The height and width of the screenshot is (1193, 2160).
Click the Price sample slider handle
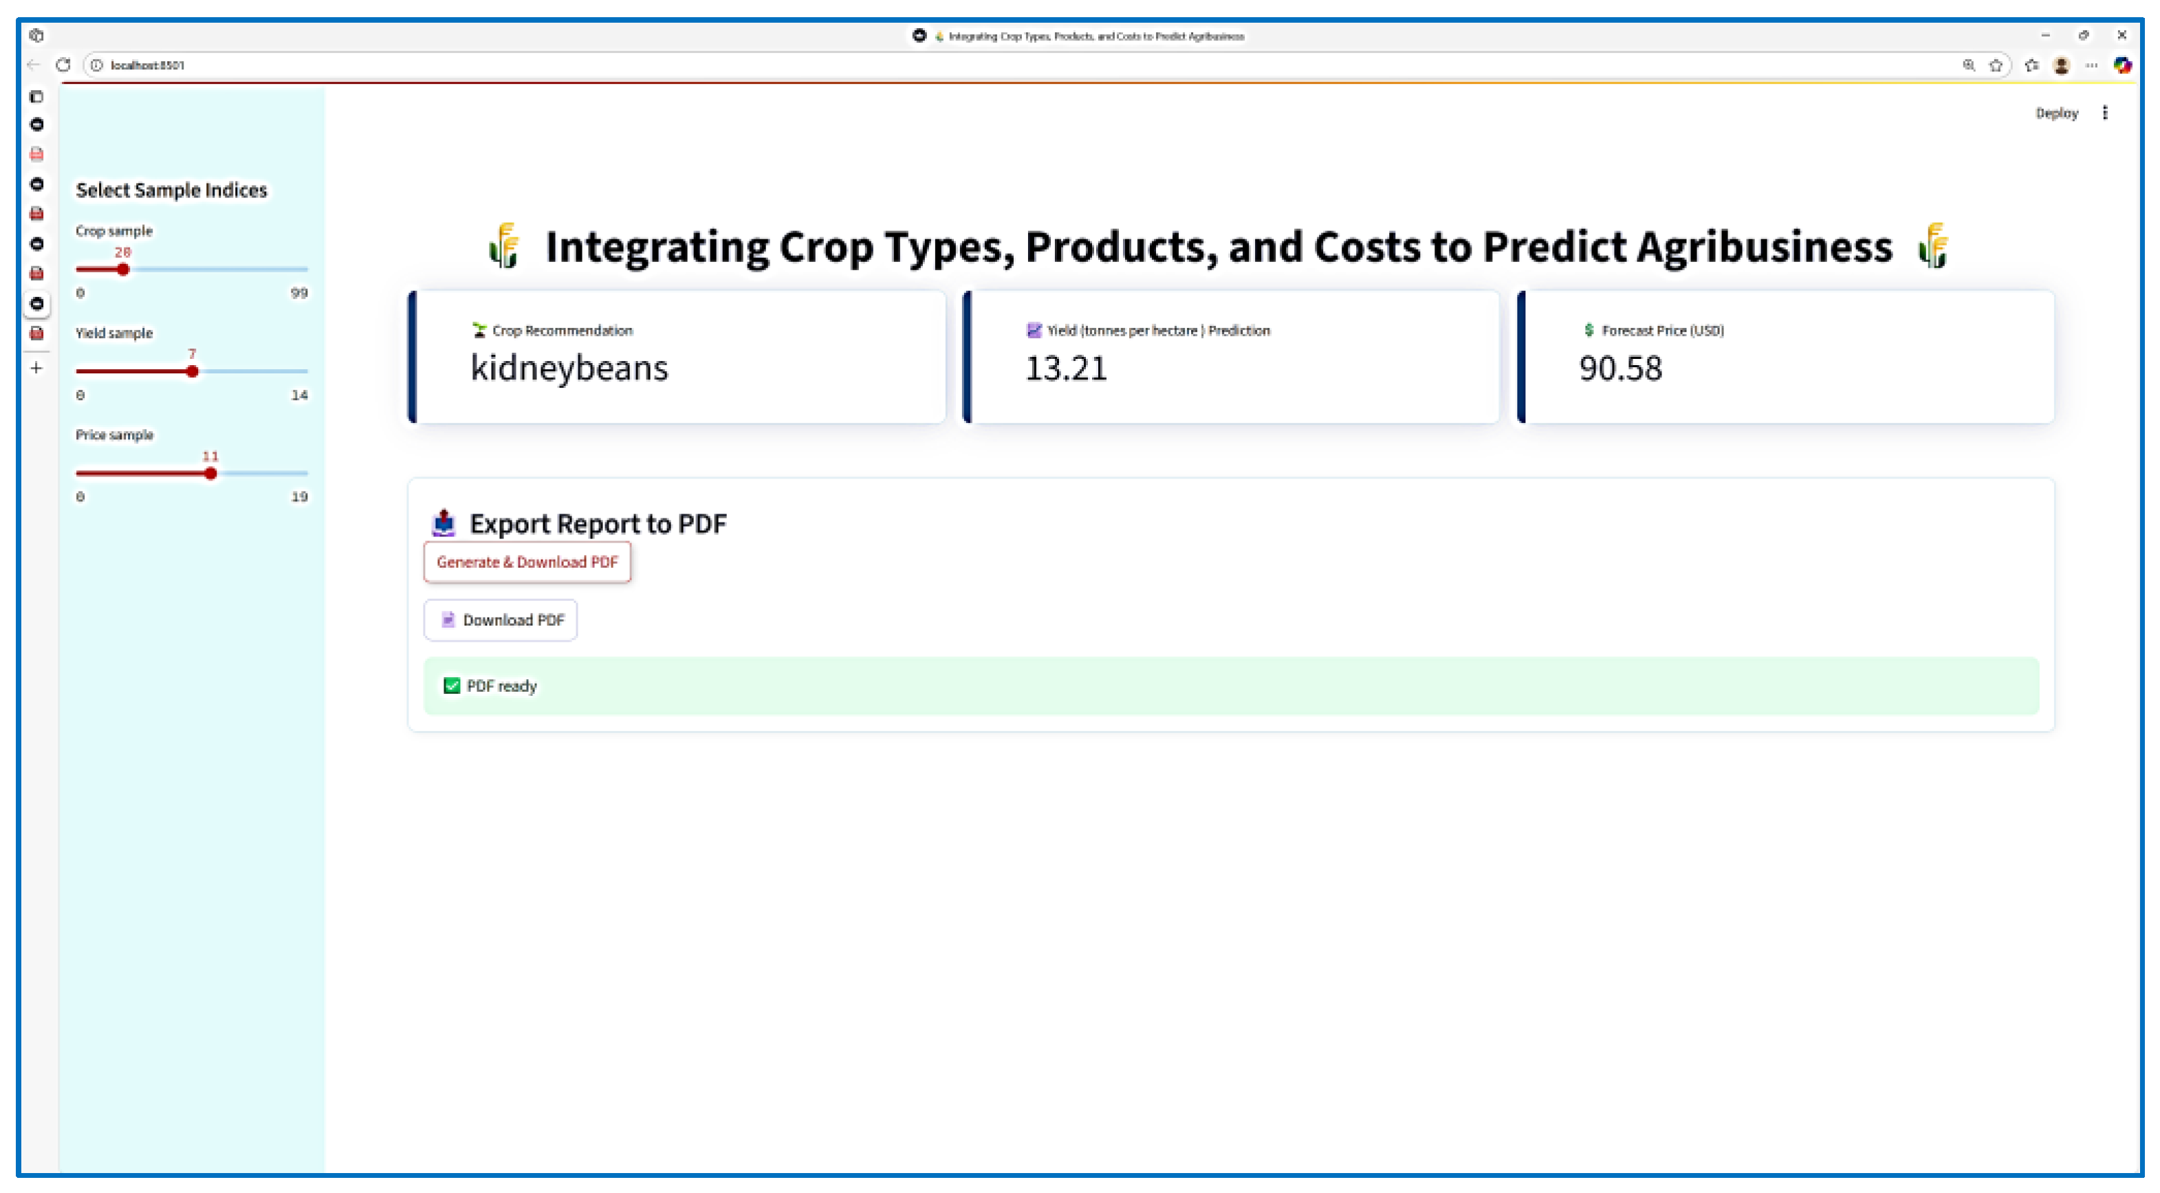(210, 474)
